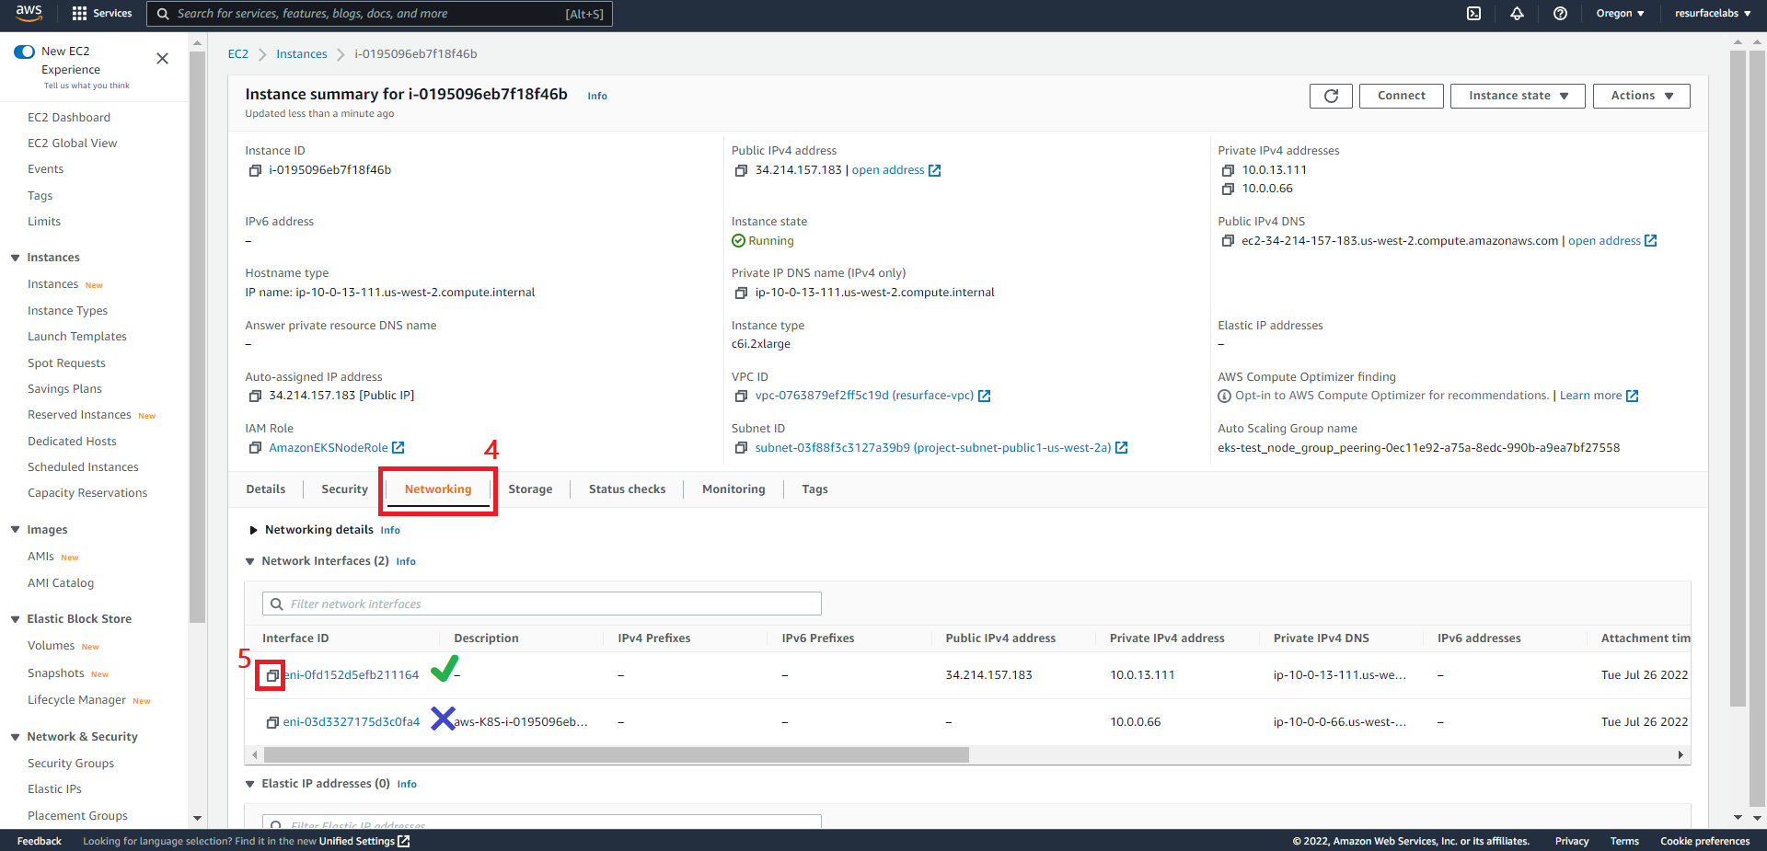Refresh the instance summary
This screenshot has height=851, width=1767.
[1331, 96]
